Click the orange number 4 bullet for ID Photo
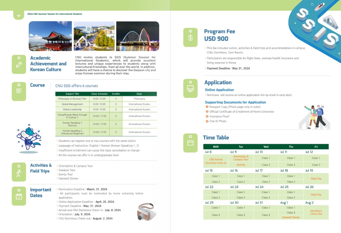The width and height of the screenshot is (341, 233). coord(207,121)
